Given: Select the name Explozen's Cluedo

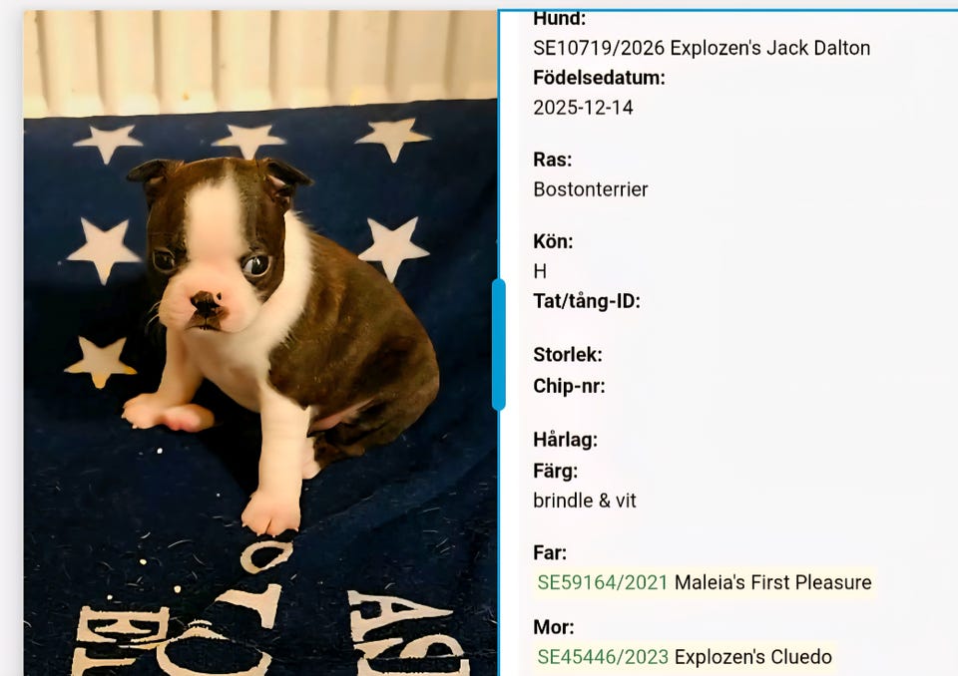Looking at the screenshot, I should point(753,657).
